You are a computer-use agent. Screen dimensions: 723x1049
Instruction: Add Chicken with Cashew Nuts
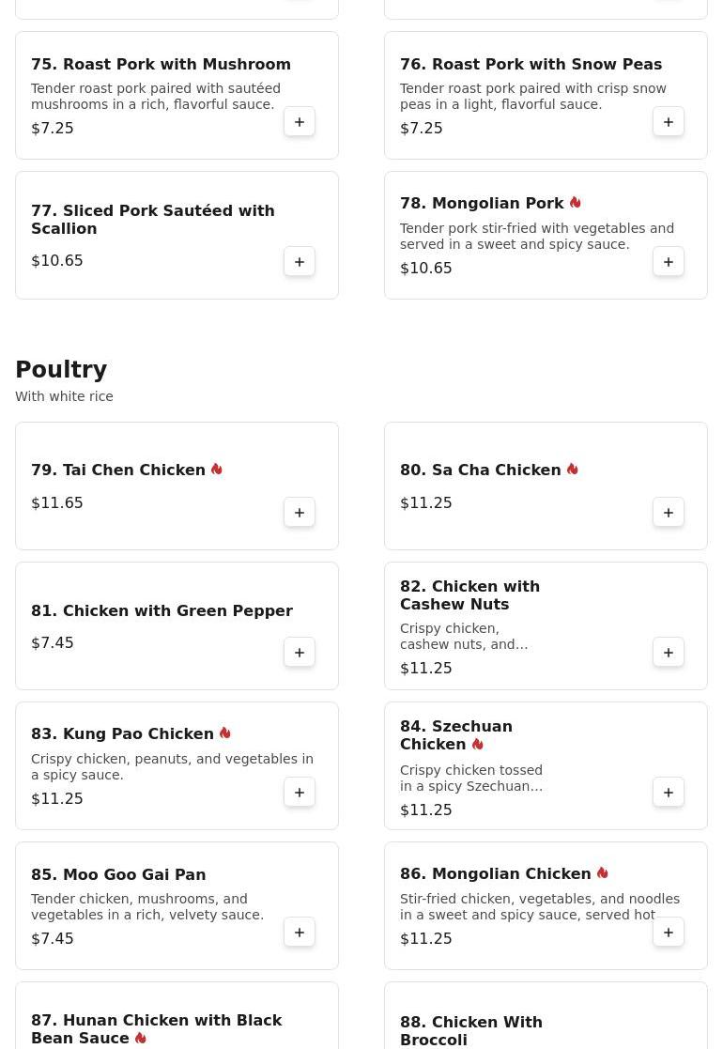point(669,653)
